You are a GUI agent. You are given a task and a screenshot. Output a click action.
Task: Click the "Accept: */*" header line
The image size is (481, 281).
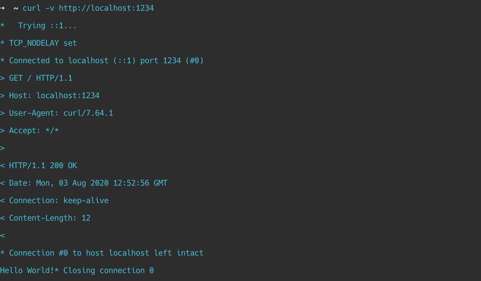pos(34,131)
